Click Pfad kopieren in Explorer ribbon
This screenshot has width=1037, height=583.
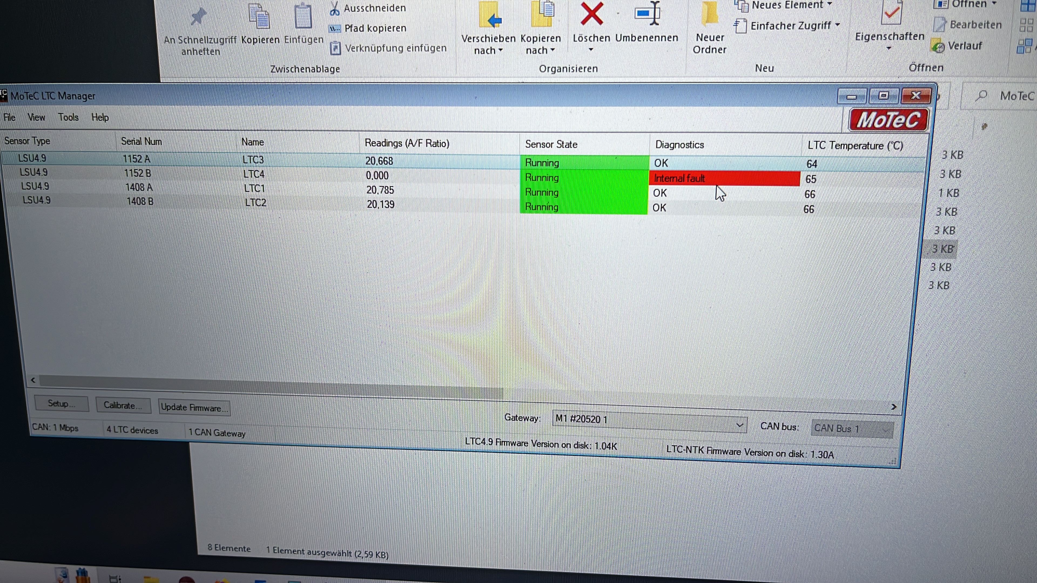tap(368, 28)
